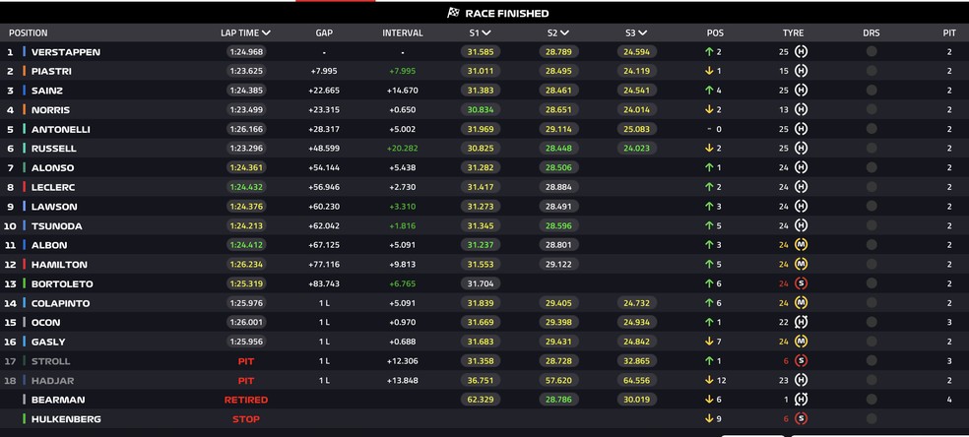This screenshot has height=437, width=969.
Task: Click Hadjar's yellow position-lost arrow
Action: 708,380
